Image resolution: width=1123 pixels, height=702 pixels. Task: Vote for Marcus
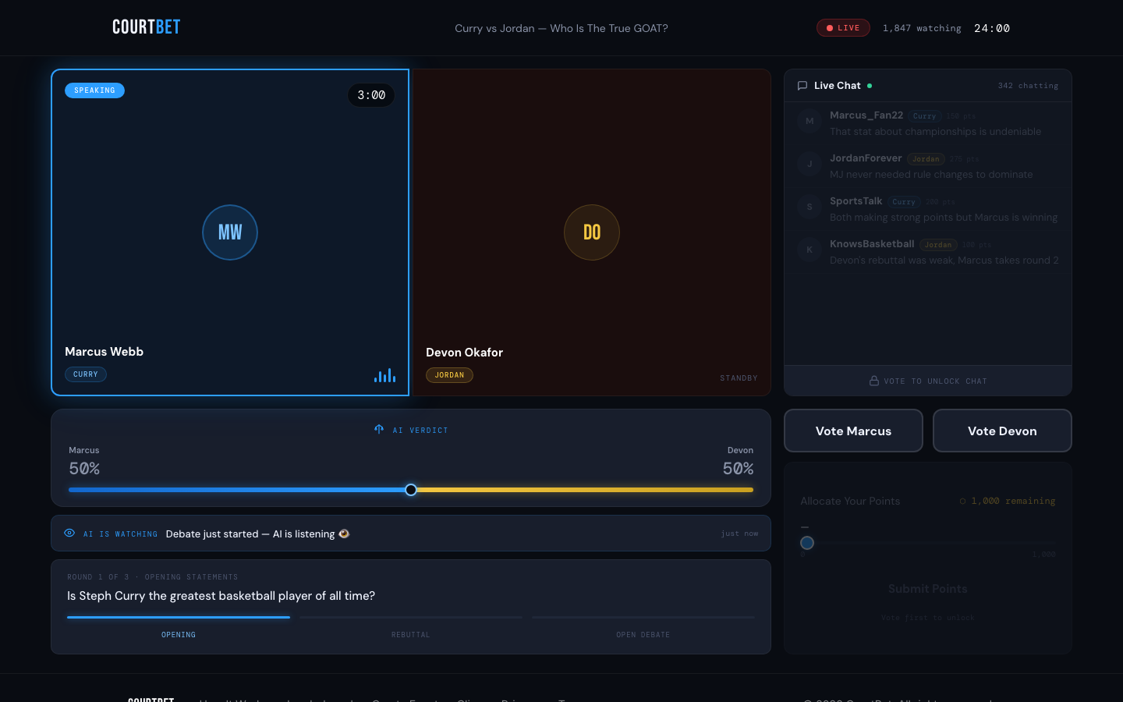[853, 431]
